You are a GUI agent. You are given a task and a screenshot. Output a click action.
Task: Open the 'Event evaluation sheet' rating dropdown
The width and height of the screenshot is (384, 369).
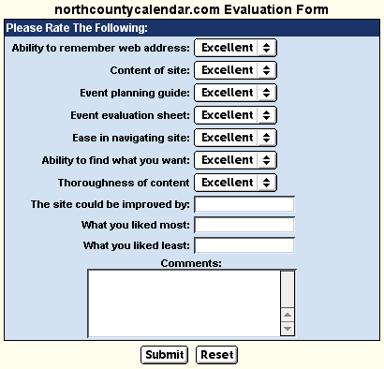click(235, 115)
